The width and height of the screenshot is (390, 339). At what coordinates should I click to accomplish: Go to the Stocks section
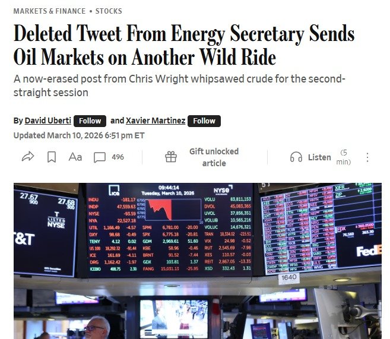[109, 11]
